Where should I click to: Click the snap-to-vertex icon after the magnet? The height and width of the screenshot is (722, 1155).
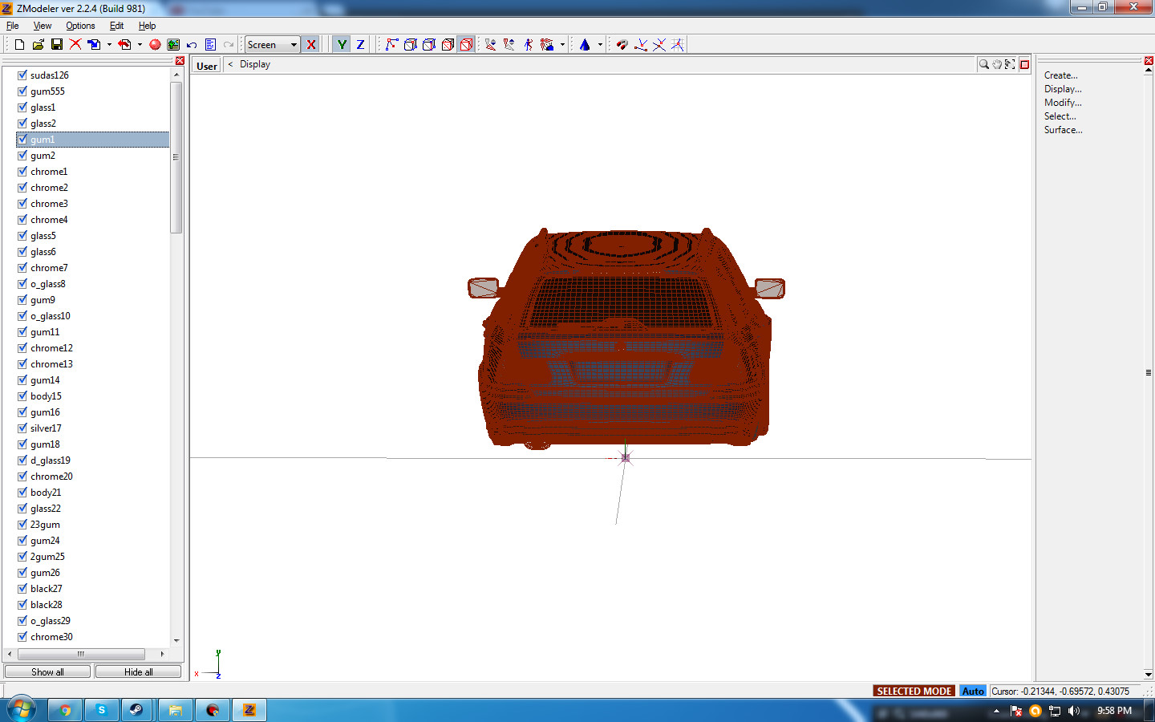(x=640, y=45)
